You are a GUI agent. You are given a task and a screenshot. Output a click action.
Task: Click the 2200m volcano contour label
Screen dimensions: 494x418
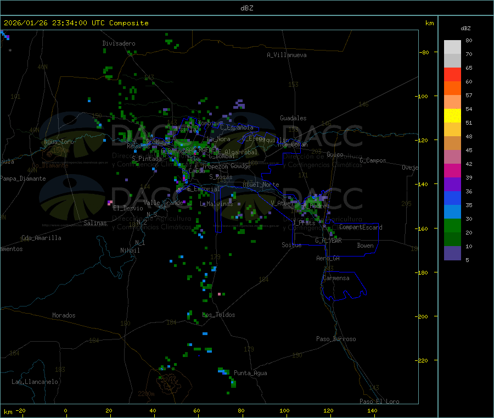tap(146, 394)
